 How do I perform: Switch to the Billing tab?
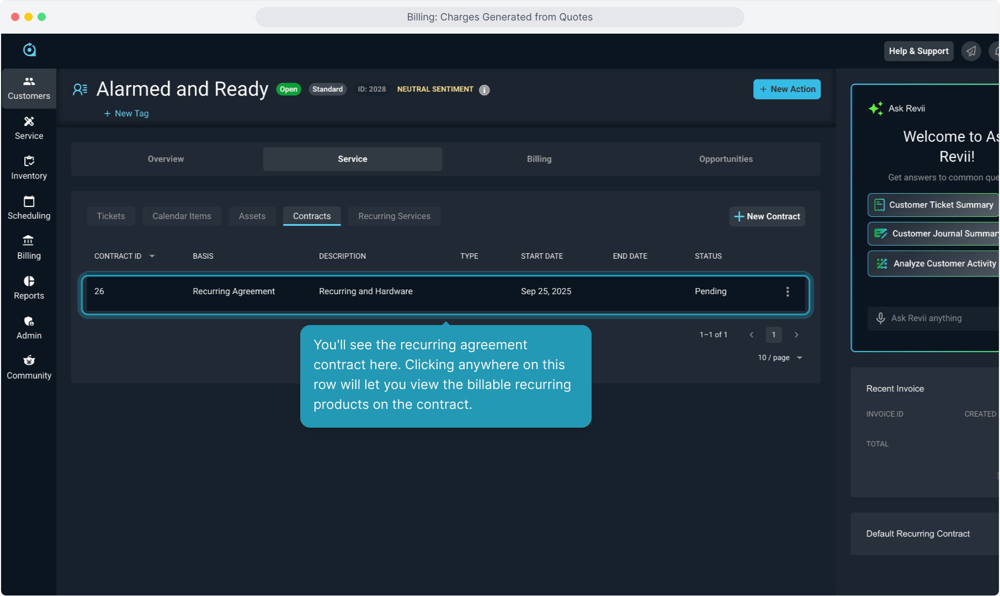539,159
